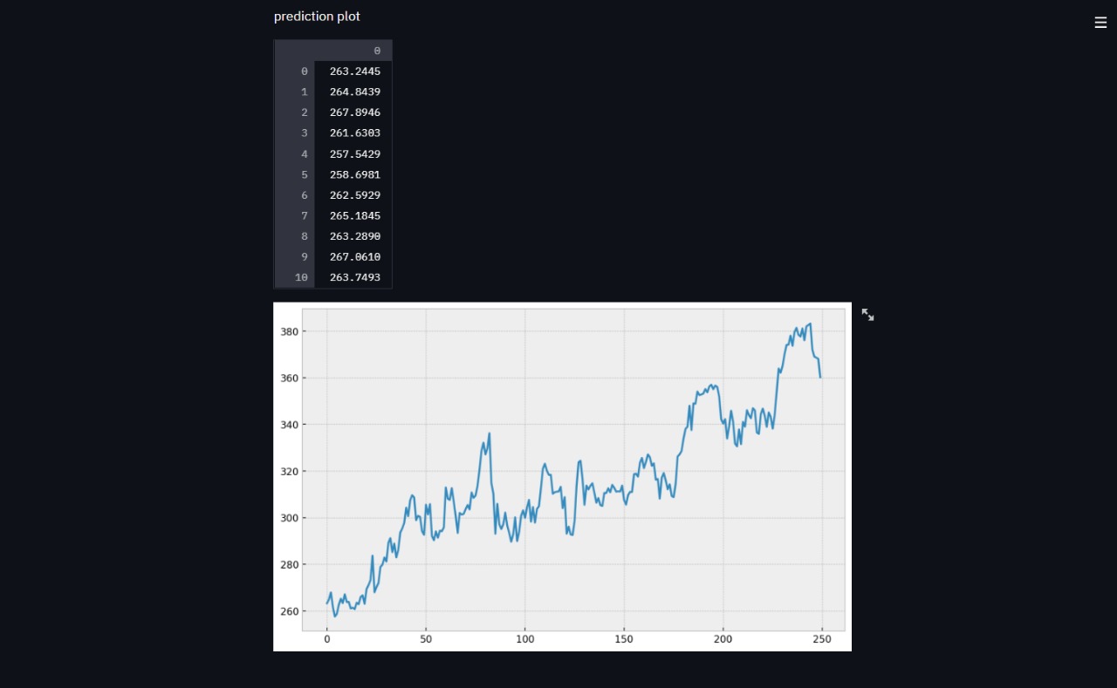Click the cell showing 263.7493
The width and height of the screenshot is (1117, 688).
coord(354,277)
